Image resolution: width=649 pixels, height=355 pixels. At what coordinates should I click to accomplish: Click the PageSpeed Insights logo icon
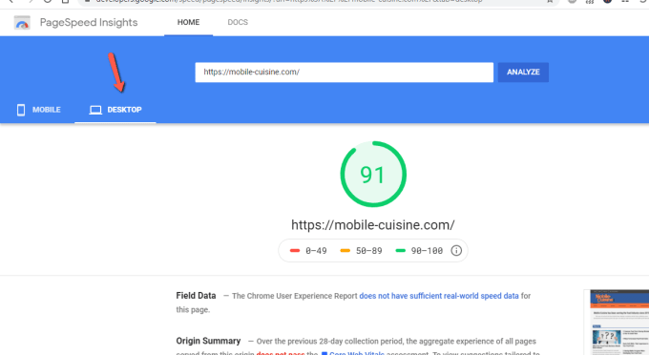coord(22,22)
